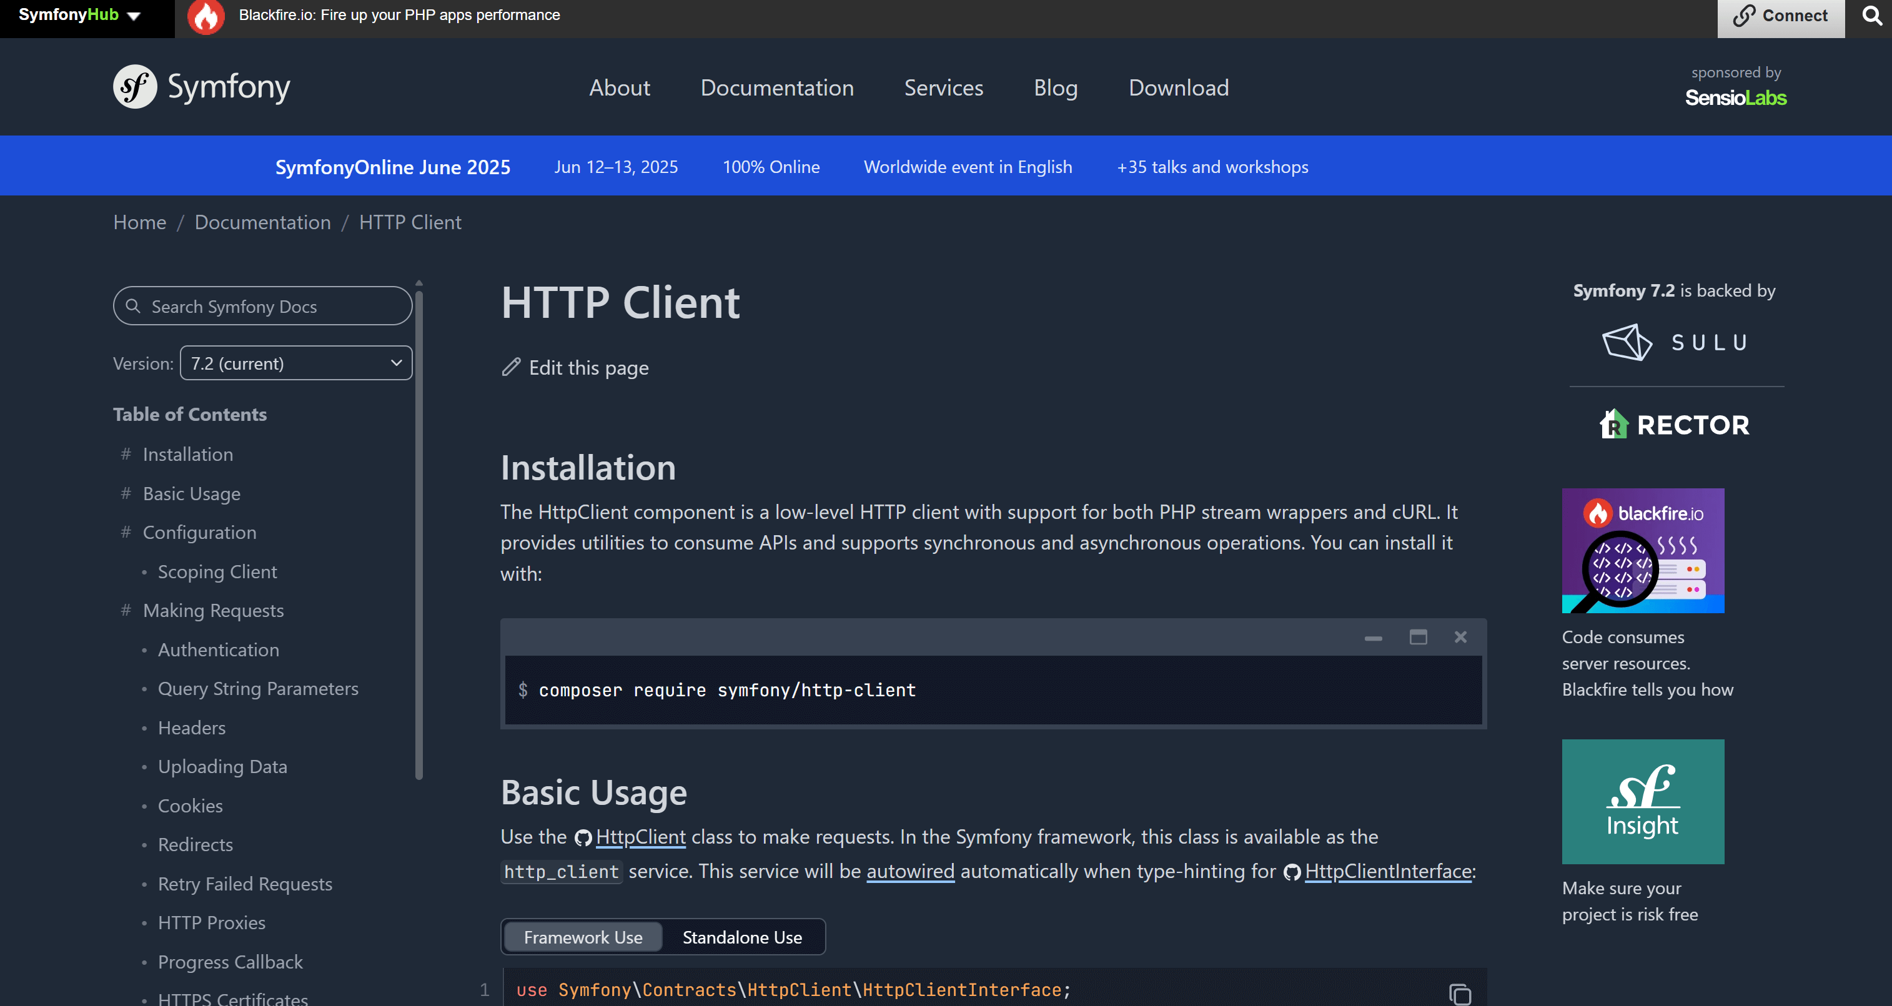Follow the autowired link
Screen dimensions: 1892x1006
tap(910, 871)
